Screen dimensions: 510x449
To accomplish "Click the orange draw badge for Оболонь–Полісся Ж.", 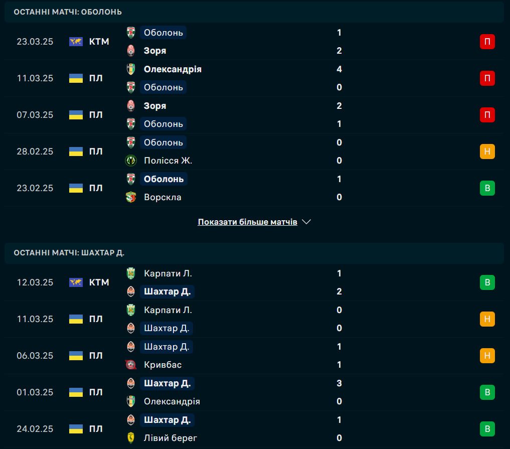I will click(487, 152).
